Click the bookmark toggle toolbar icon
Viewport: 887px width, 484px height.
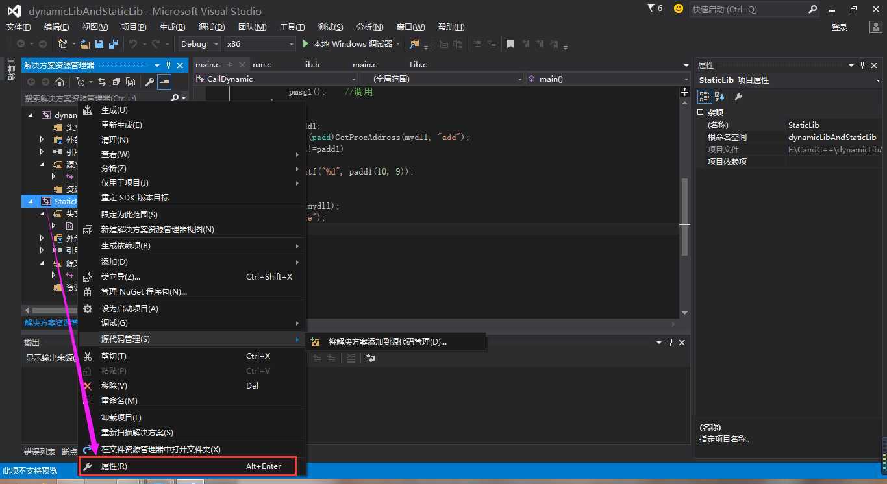[510, 44]
